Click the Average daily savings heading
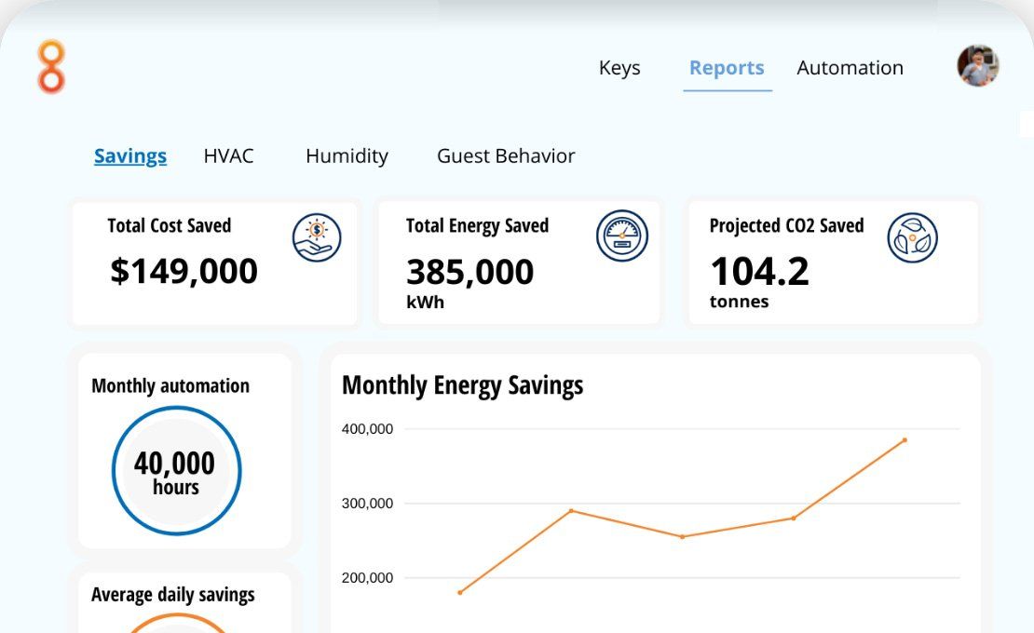The height and width of the screenshot is (633, 1034). click(172, 594)
